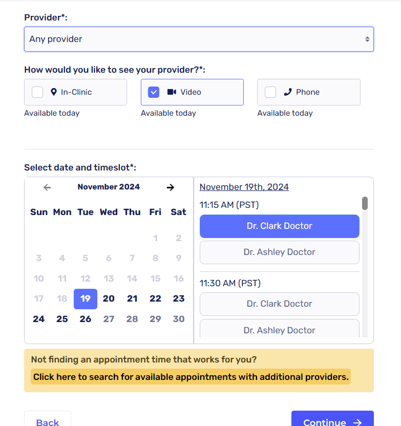The height and width of the screenshot is (426, 401).
Task: Click the Phone handset icon
Action: (288, 92)
